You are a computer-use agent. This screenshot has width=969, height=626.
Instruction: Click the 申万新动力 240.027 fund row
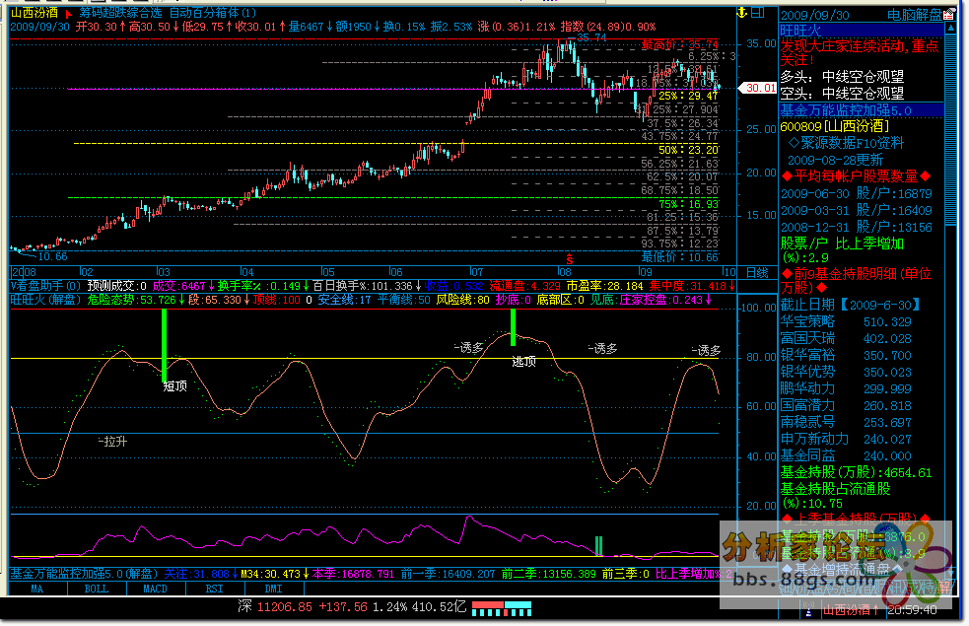pos(846,439)
